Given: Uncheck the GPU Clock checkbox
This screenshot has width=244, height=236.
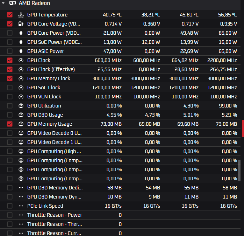Looking at the screenshot, I should (x=10, y=60).
